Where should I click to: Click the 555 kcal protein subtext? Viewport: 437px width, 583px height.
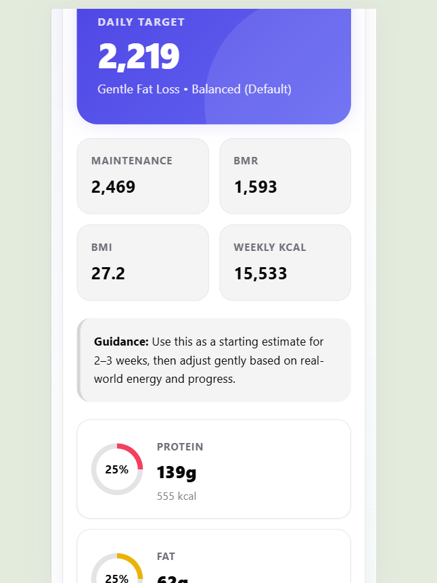tap(176, 496)
